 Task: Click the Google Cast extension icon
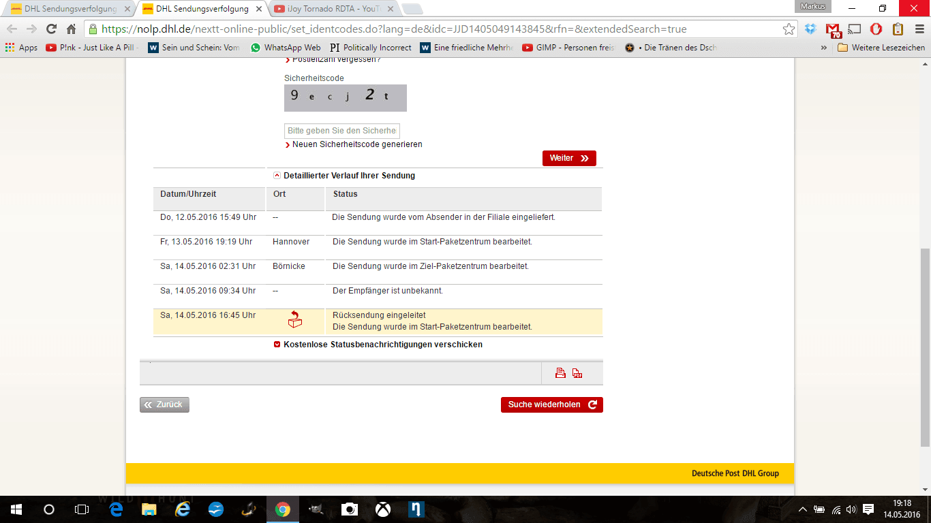pos(855,29)
